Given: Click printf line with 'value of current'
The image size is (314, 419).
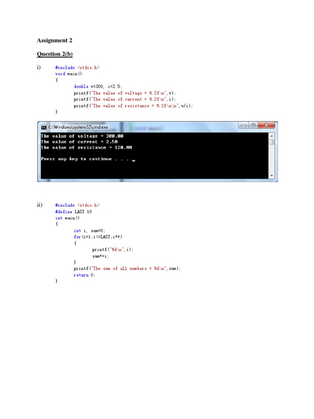Looking at the screenshot, I should (125, 99).
